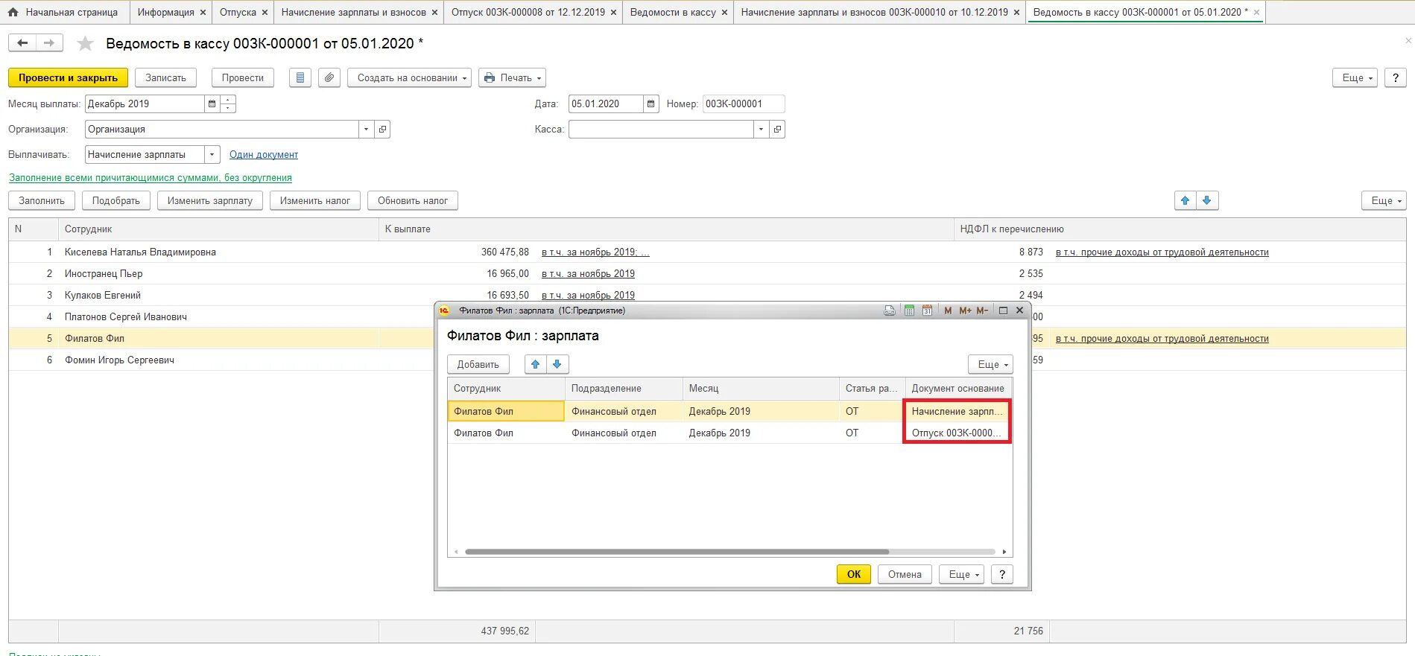The image size is (1415, 656).
Task: Switch to Отпуск 00ЗК-000008 от 12.12.2019 tab
Action: tap(528, 12)
